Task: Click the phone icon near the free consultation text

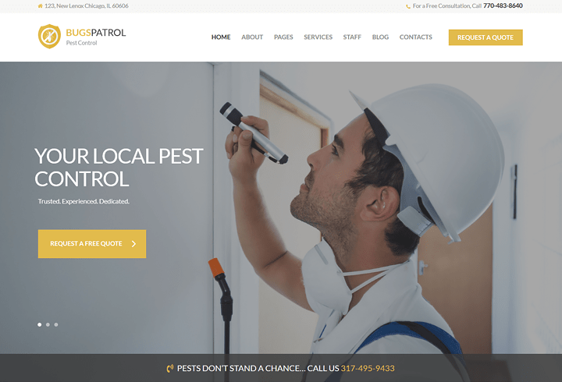Action: pos(408,6)
